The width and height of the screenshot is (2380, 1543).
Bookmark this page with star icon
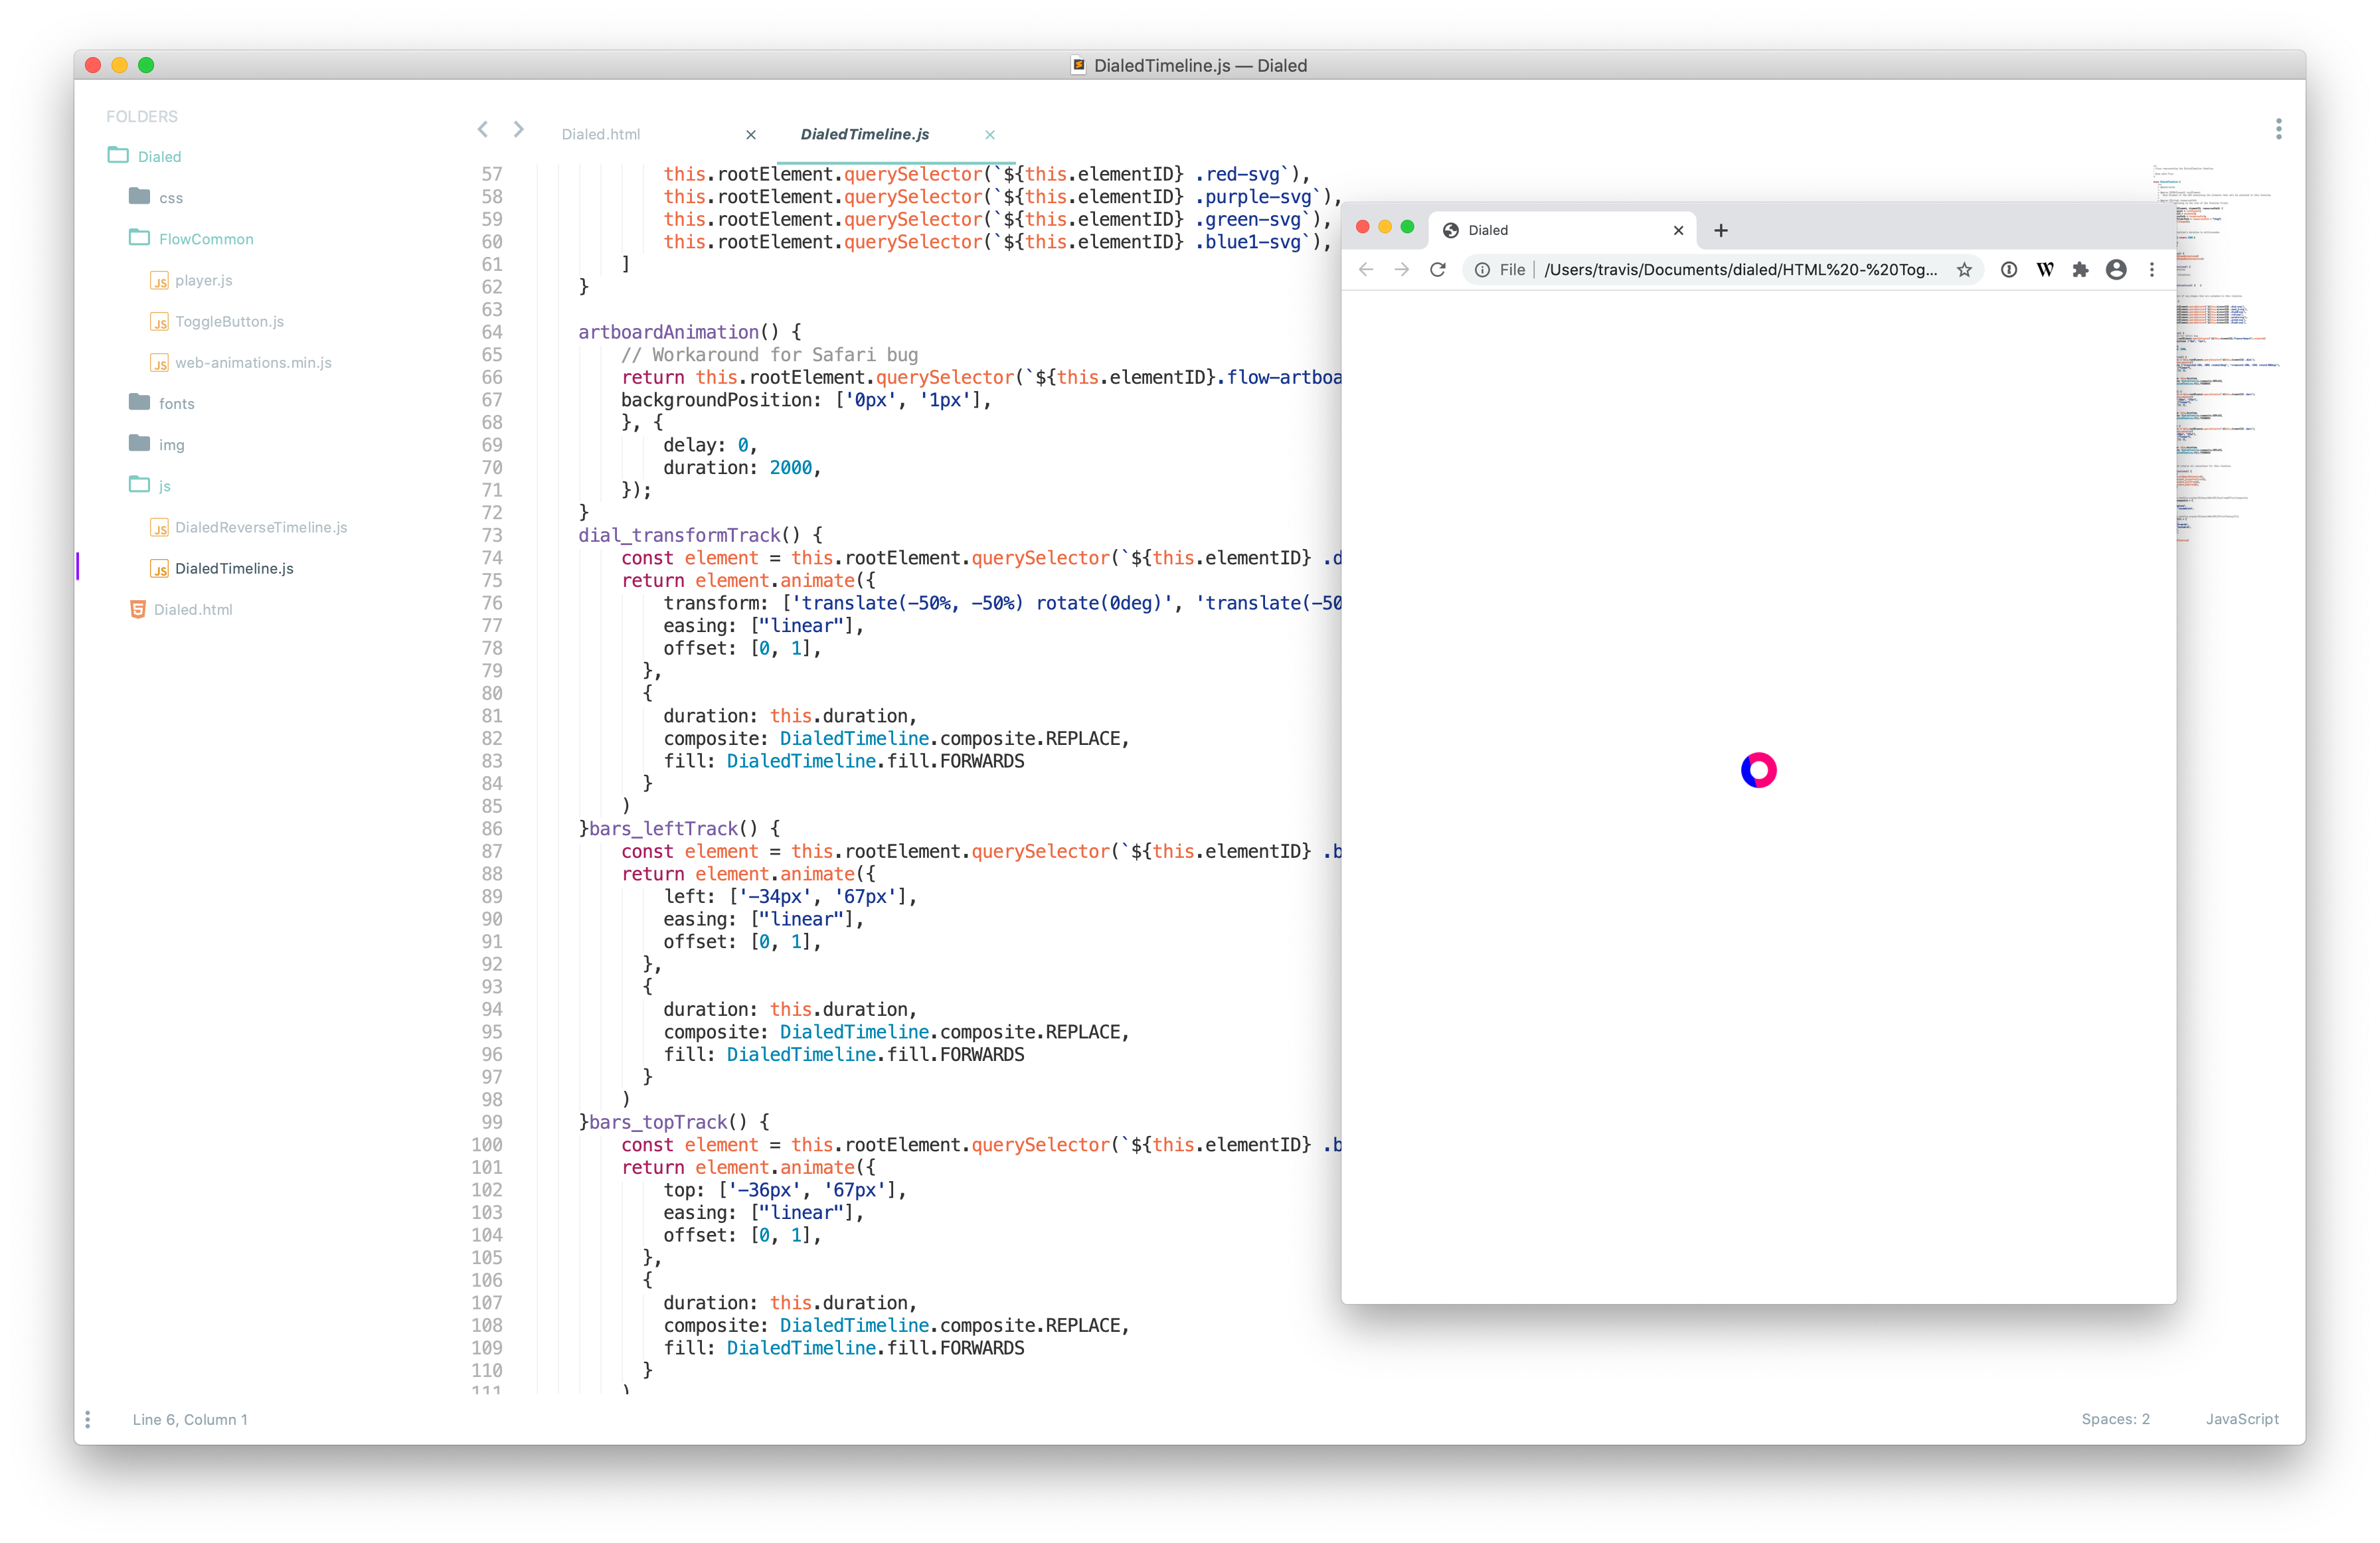point(1965,269)
